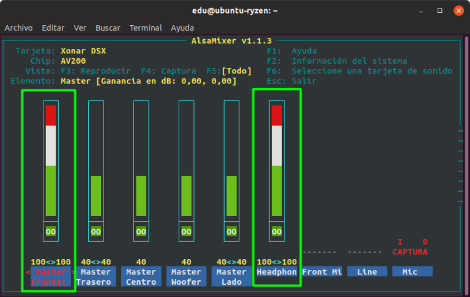
Task: Click the F5: [Todo] view option
Action: click(x=229, y=71)
